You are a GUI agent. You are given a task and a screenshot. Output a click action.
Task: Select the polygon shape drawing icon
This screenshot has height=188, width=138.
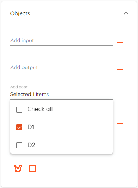pyautogui.click(x=18, y=169)
